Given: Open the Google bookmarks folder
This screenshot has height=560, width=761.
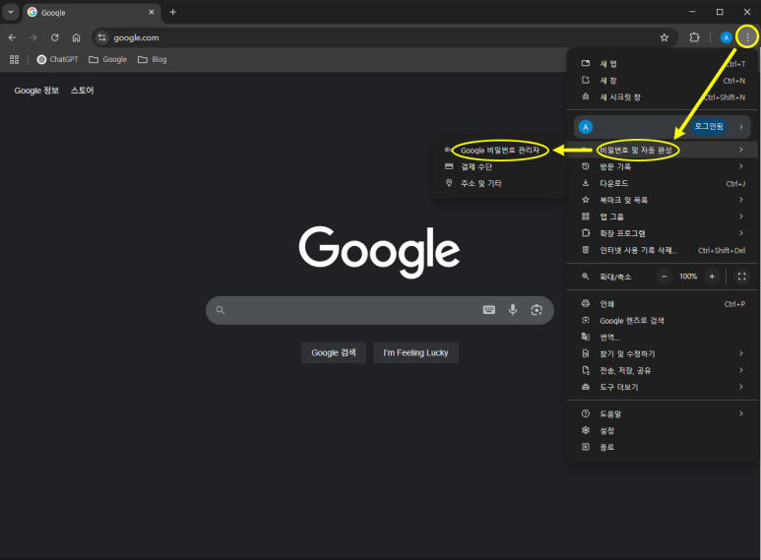Looking at the screenshot, I should [107, 59].
